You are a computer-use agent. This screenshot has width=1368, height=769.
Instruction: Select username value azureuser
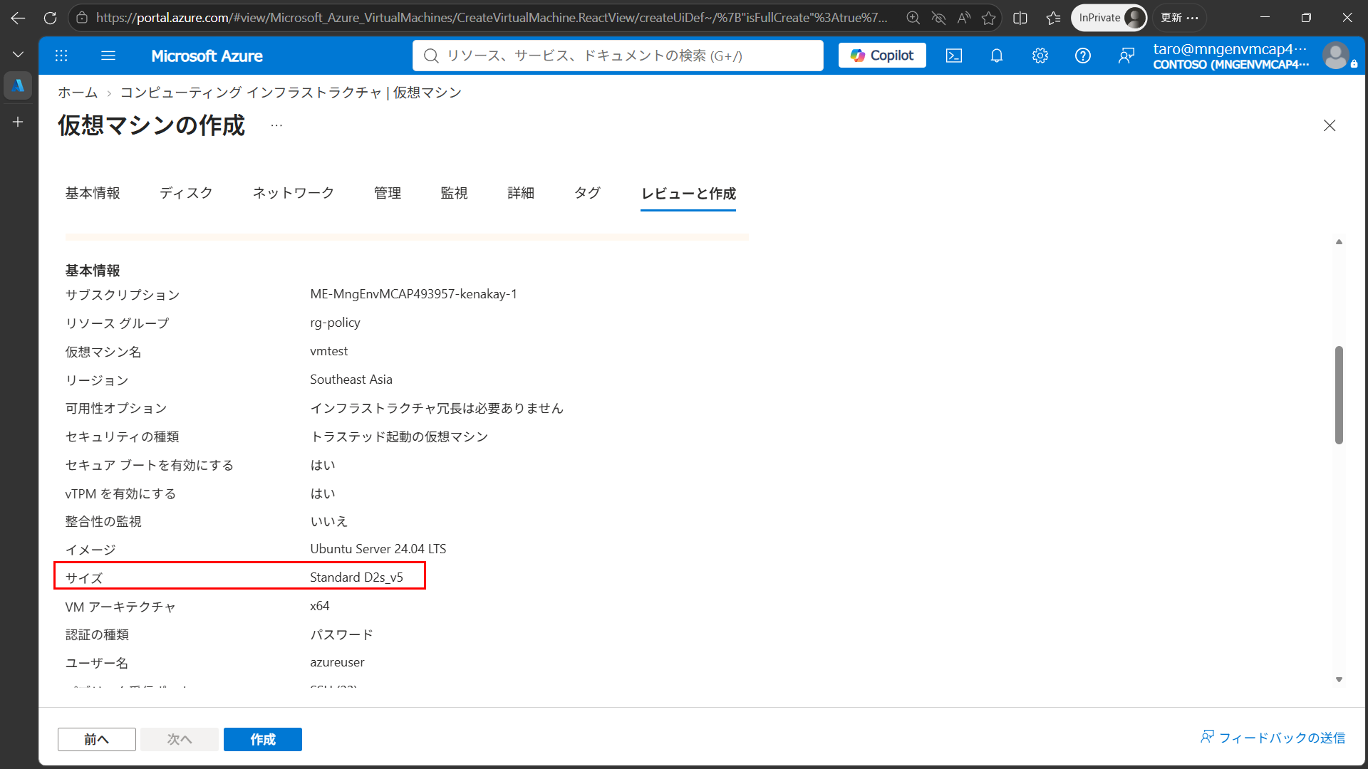pyautogui.click(x=337, y=662)
